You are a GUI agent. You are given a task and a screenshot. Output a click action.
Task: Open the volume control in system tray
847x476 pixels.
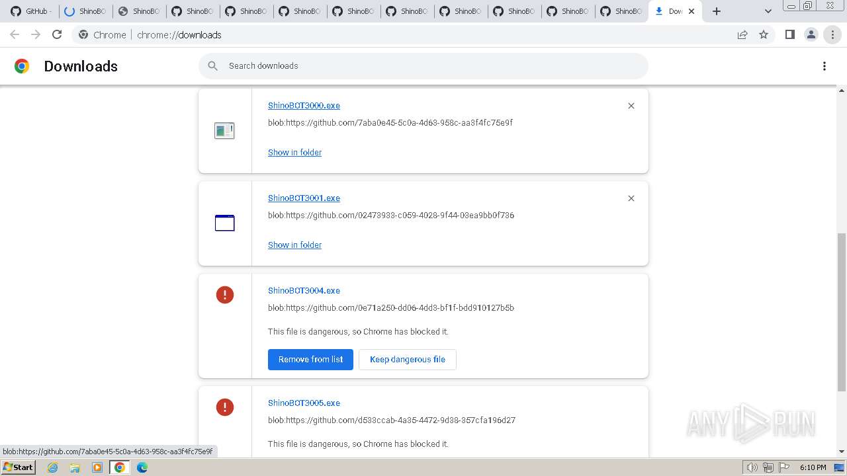[752, 467]
